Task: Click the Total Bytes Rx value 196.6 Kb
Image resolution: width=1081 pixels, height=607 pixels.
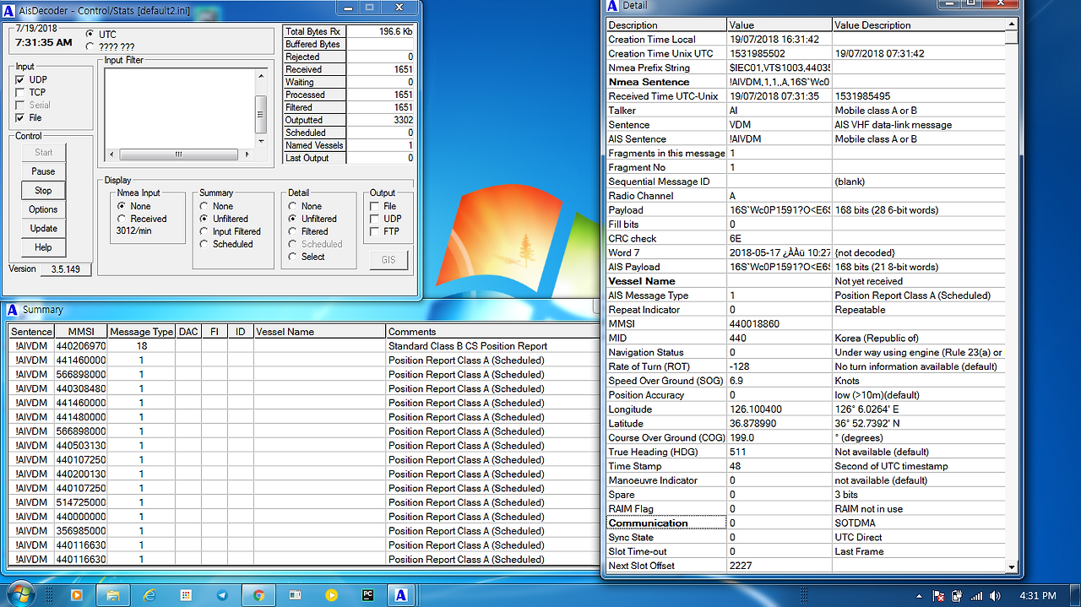Action: coord(381,31)
